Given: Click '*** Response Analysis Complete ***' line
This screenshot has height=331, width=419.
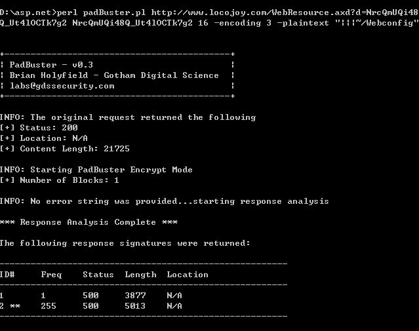Looking at the screenshot, I should coord(89,222).
